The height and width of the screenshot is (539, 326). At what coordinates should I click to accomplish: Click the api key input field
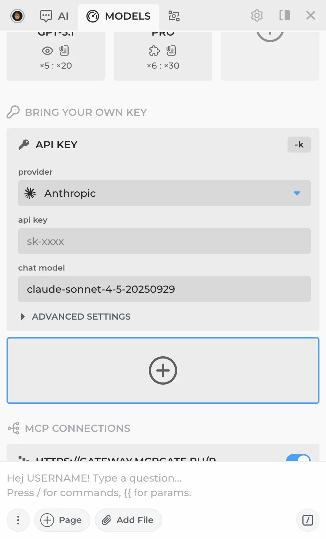tap(164, 241)
